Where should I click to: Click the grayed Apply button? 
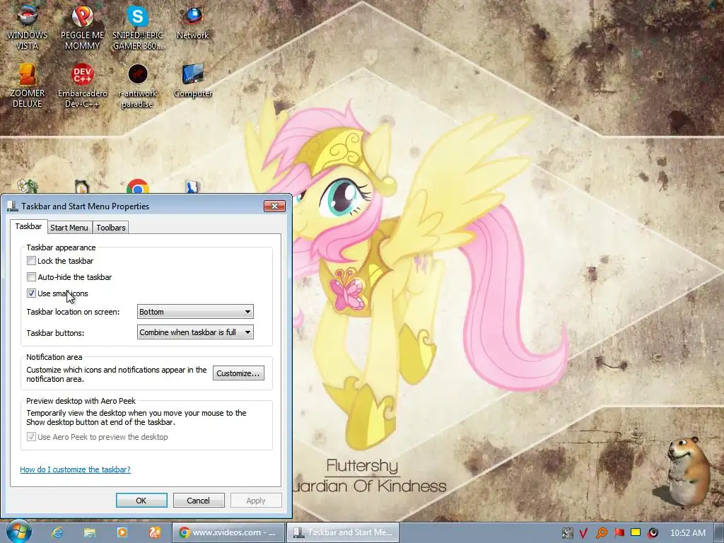point(256,501)
